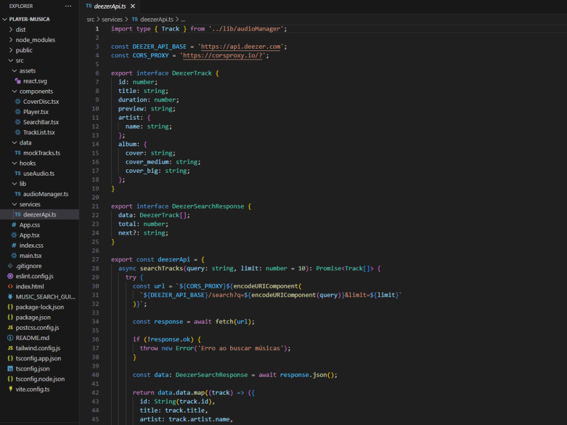The height and width of the screenshot is (425, 567).
Task: Open the https://corsproxy.io/? link
Action: click(x=222, y=56)
